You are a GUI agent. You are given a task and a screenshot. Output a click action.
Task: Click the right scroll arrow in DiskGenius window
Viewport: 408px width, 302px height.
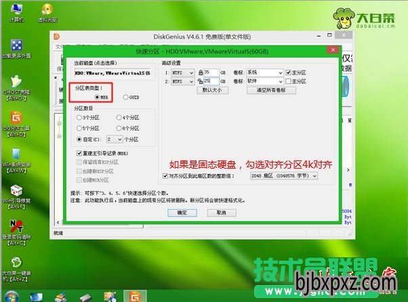point(348,170)
